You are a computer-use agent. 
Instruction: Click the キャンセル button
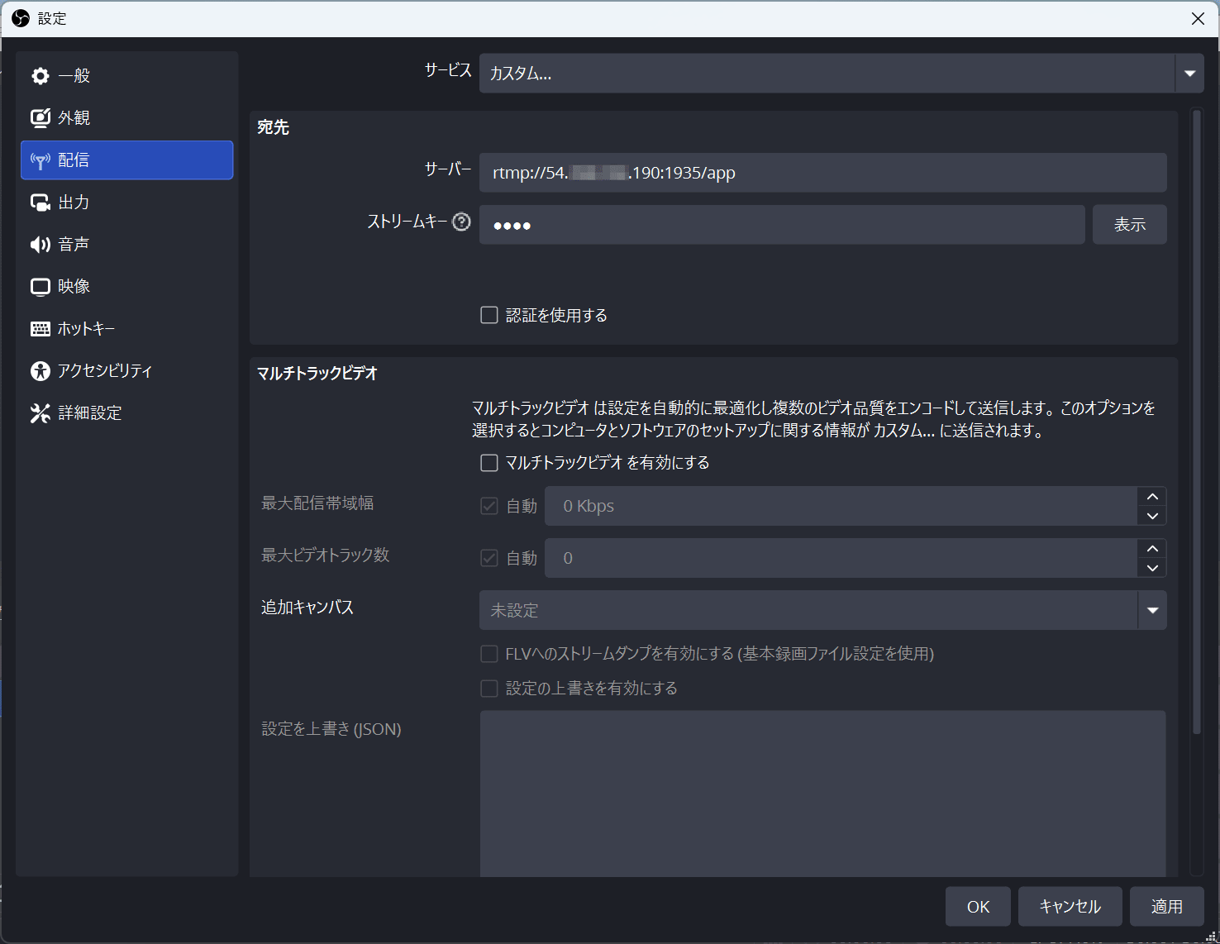pyautogui.click(x=1070, y=907)
